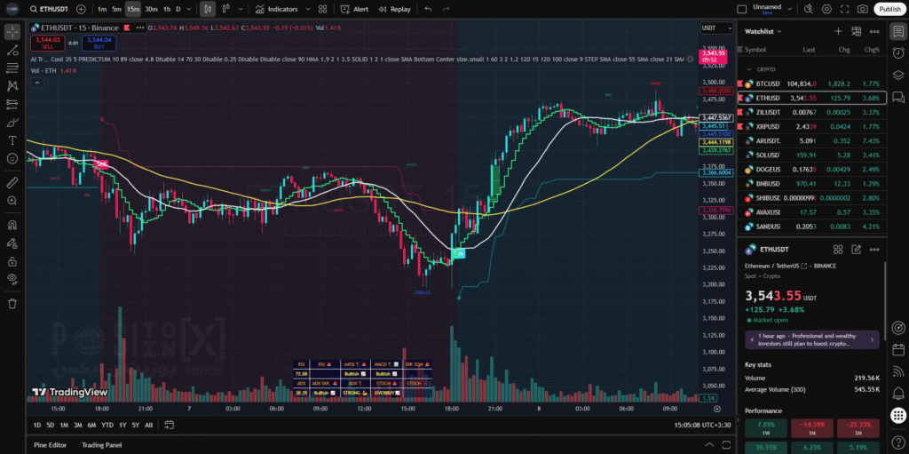Open watchlist advanced view icon
Image resolution: width=909 pixels, height=454 pixels.
pos(857,31)
